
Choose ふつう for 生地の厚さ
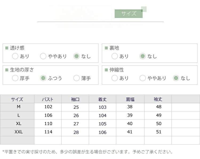43,78
